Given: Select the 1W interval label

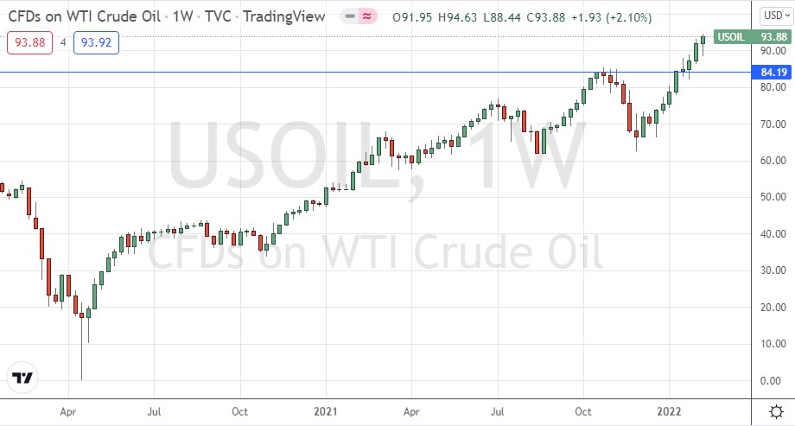Looking at the screenshot, I should click(182, 16).
